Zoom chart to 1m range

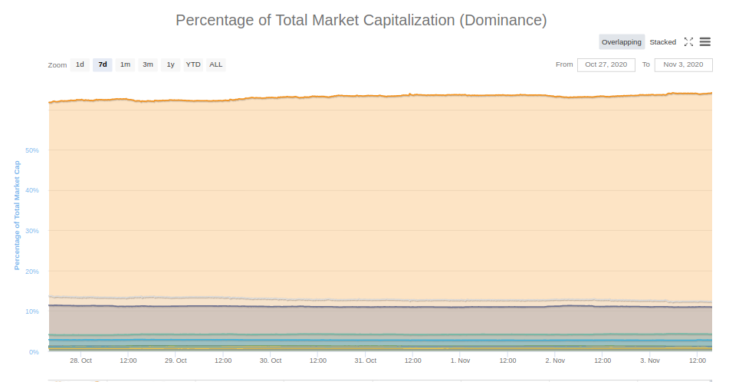tap(125, 64)
